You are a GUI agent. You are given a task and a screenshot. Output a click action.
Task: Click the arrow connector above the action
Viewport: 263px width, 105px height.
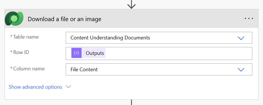[x=131, y=4]
